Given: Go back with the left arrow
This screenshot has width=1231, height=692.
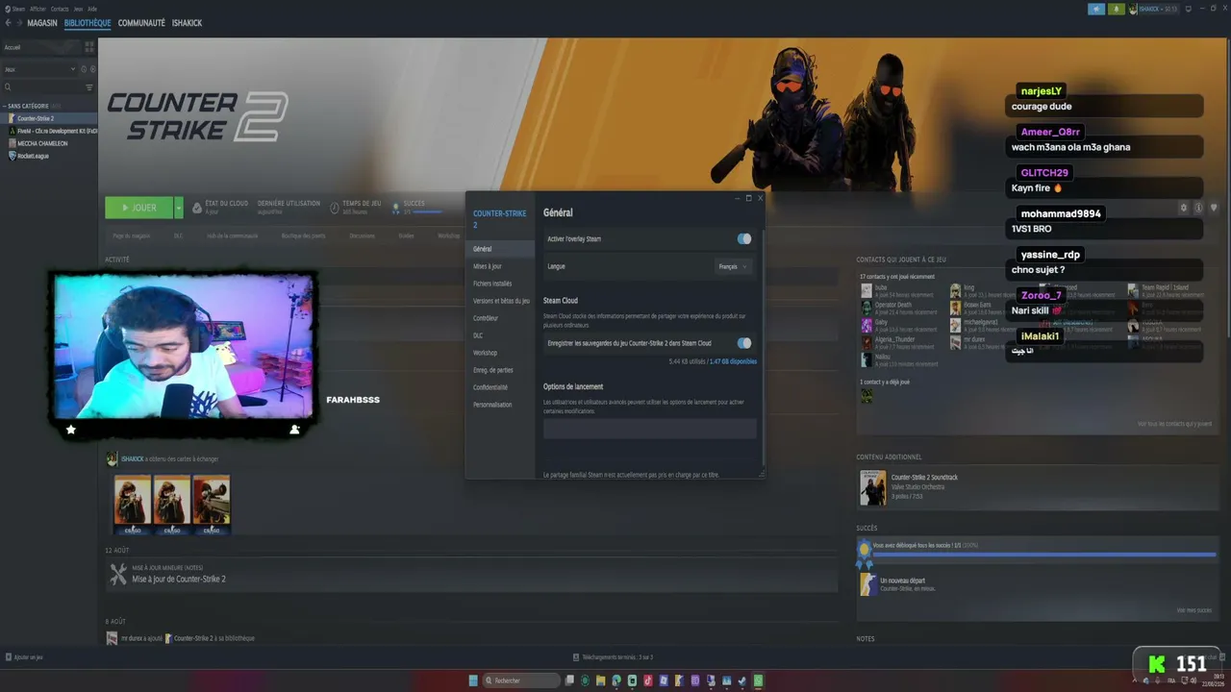Looking at the screenshot, I should [x=8, y=23].
